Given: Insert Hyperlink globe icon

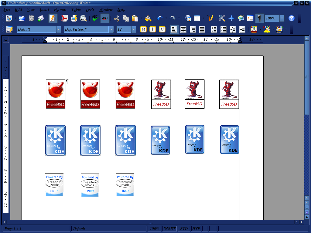Looking at the screenshot, I should pyautogui.click(x=188, y=18).
